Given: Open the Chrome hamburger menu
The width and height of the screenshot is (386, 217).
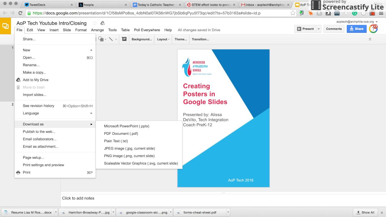Looking at the screenshot, I should [x=381, y=13].
